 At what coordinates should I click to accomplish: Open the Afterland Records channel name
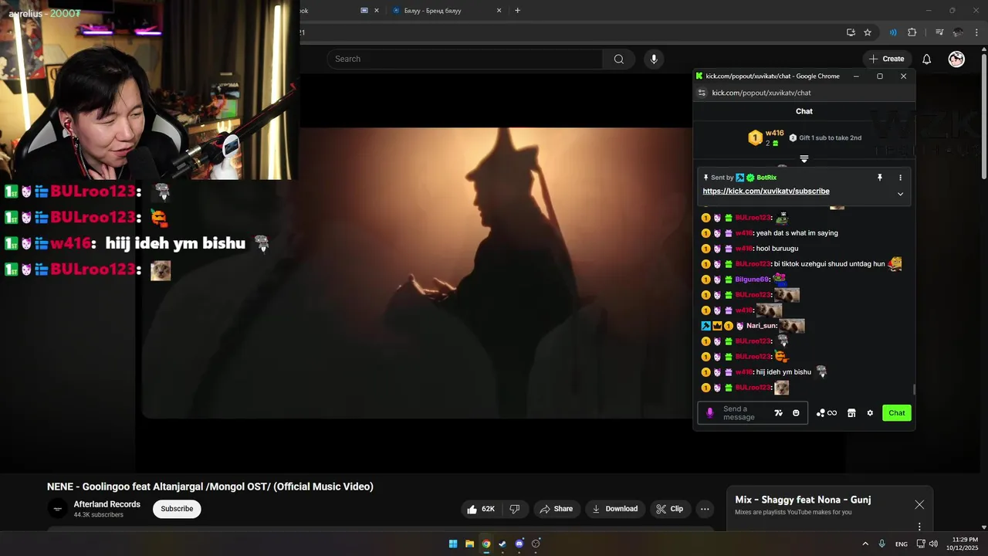click(x=107, y=504)
